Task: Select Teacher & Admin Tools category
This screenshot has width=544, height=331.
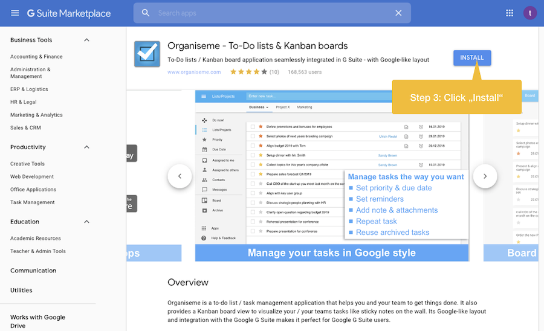Action: tap(38, 251)
